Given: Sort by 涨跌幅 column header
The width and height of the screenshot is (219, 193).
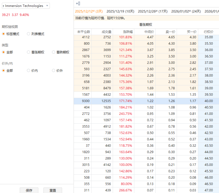Looking at the screenshot, I should pos(127,32).
